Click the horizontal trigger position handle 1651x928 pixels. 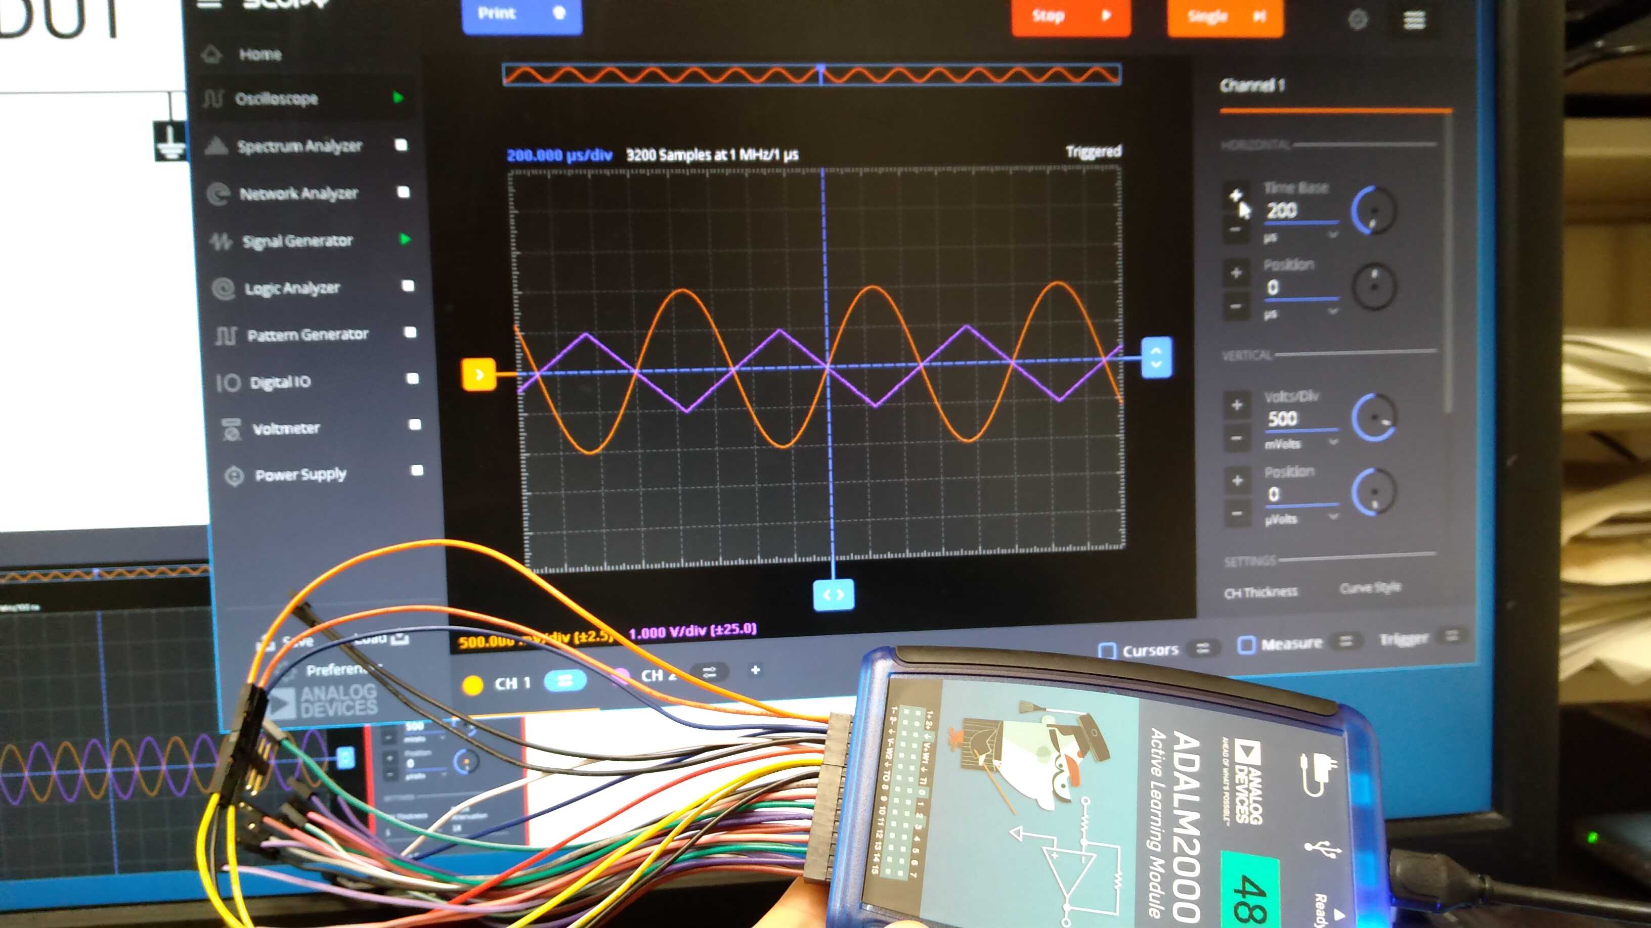coord(833,595)
